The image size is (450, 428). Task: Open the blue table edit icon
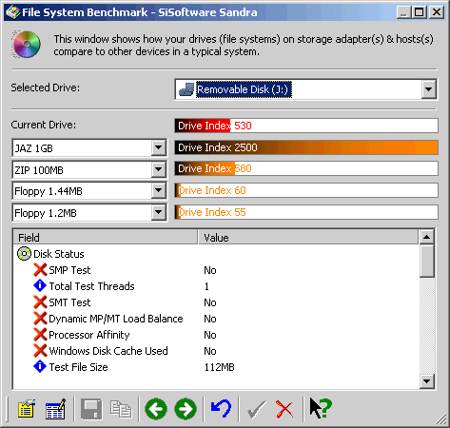(x=56, y=409)
